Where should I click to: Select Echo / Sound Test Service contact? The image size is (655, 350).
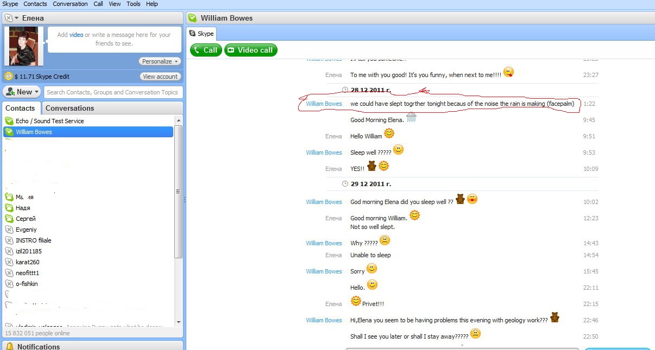coord(89,121)
